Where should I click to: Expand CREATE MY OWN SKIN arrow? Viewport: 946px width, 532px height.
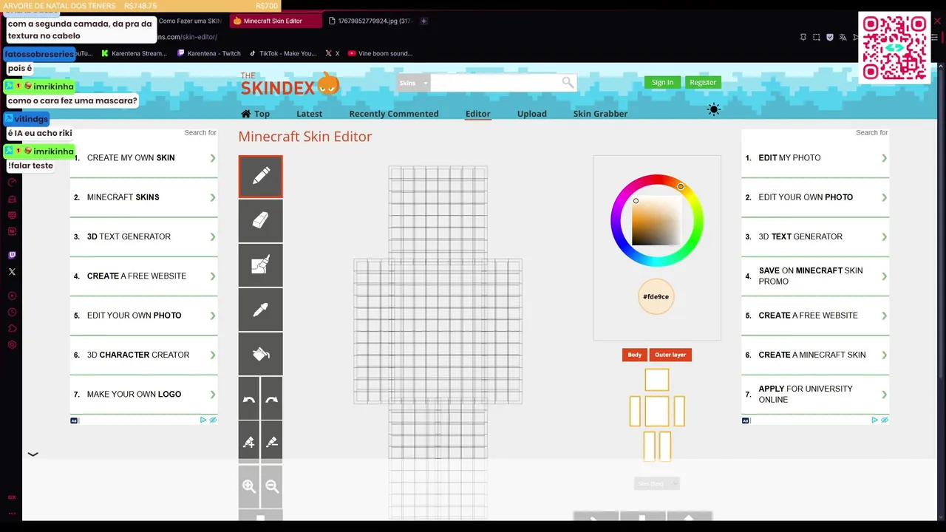[213, 158]
